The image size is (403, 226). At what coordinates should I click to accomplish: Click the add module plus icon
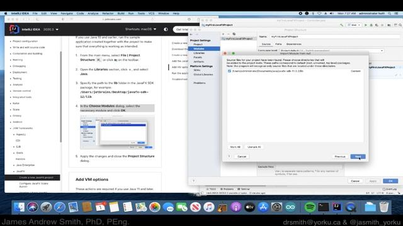click(223, 34)
